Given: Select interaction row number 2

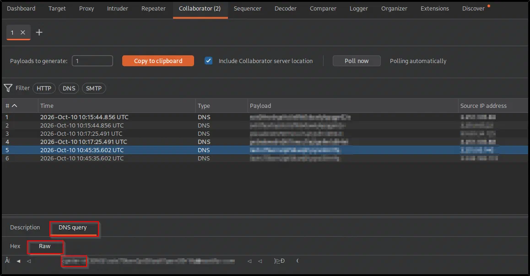Looking at the screenshot, I should click(x=265, y=125).
